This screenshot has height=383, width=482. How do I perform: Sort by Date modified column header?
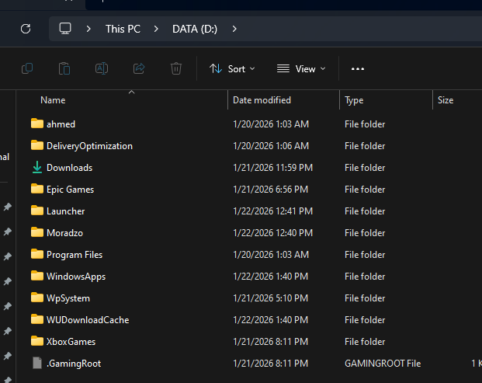point(262,100)
